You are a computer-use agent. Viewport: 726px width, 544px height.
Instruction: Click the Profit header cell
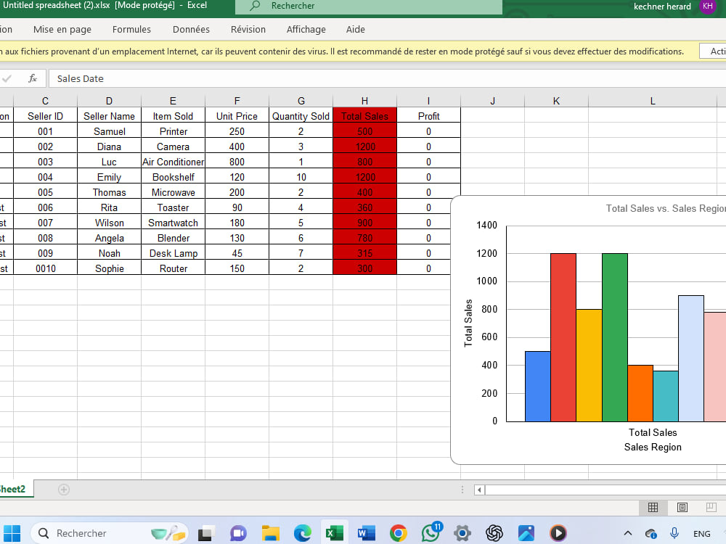click(429, 116)
